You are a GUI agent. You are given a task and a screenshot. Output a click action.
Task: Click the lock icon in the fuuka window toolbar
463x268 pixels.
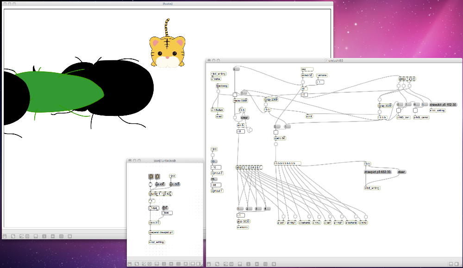pyautogui.click(x=5, y=236)
